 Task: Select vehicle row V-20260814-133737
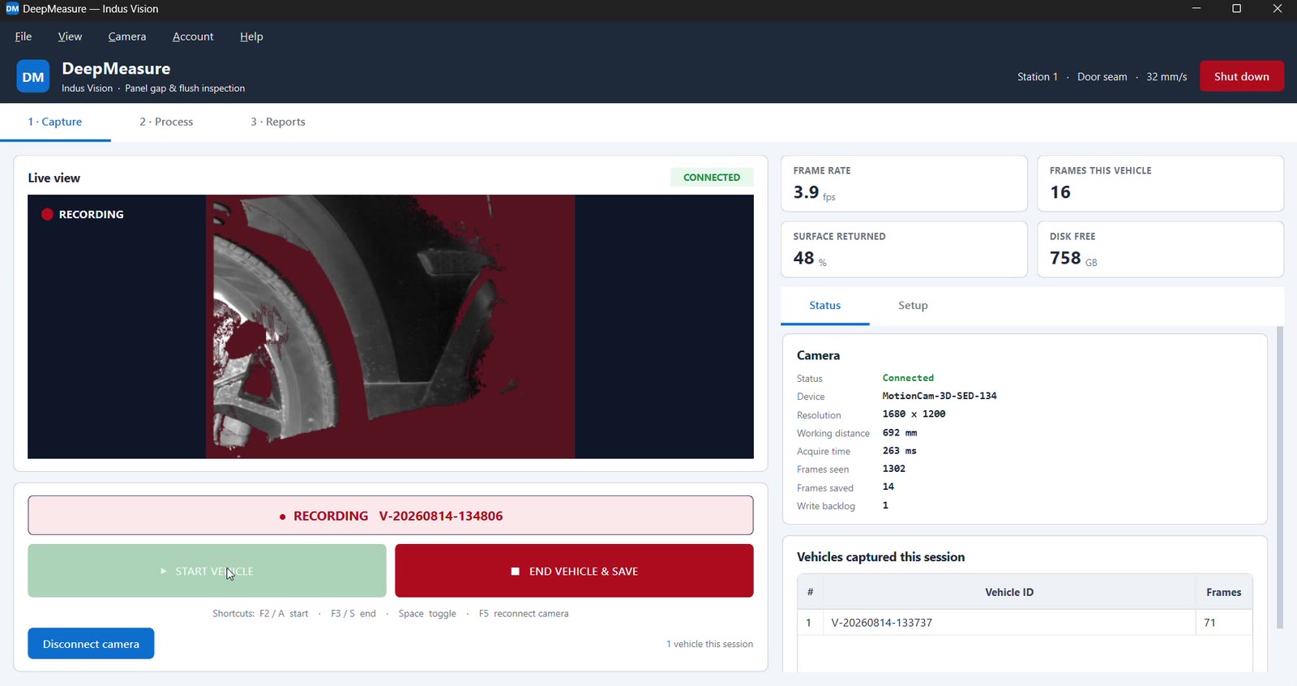coord(1025,623)
